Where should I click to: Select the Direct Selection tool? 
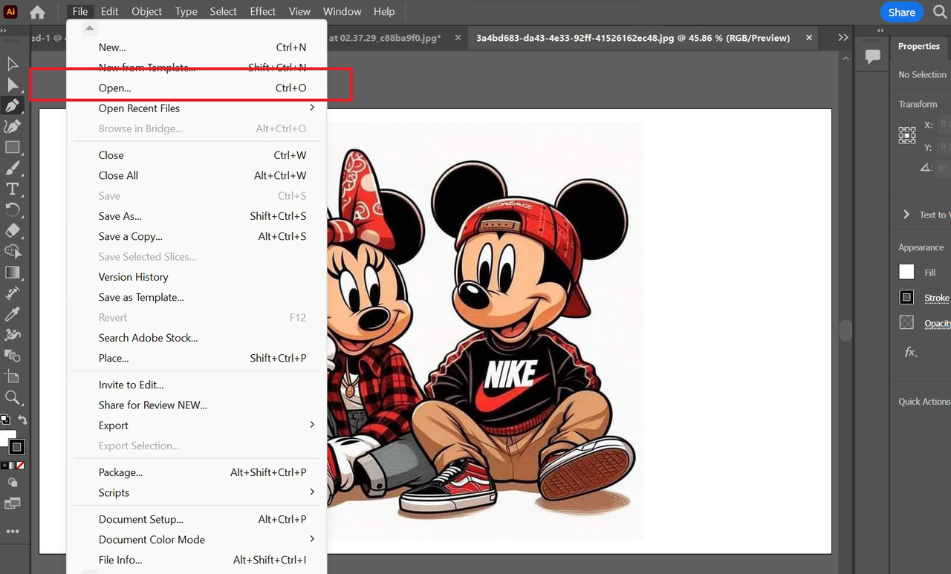12,85
